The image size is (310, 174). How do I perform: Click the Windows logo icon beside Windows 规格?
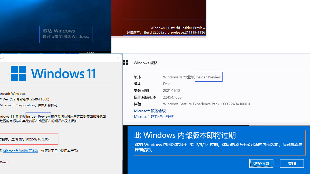coord(126,63)
